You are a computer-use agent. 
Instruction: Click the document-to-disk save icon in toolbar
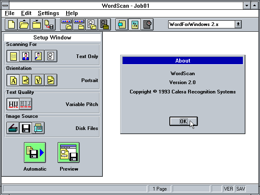(x=49, y=24)
